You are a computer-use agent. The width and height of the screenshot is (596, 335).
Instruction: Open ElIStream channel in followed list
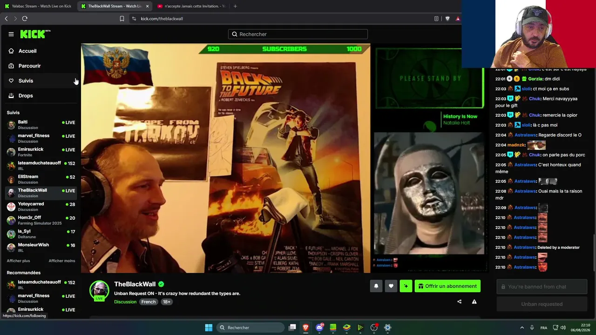(41, 179)
